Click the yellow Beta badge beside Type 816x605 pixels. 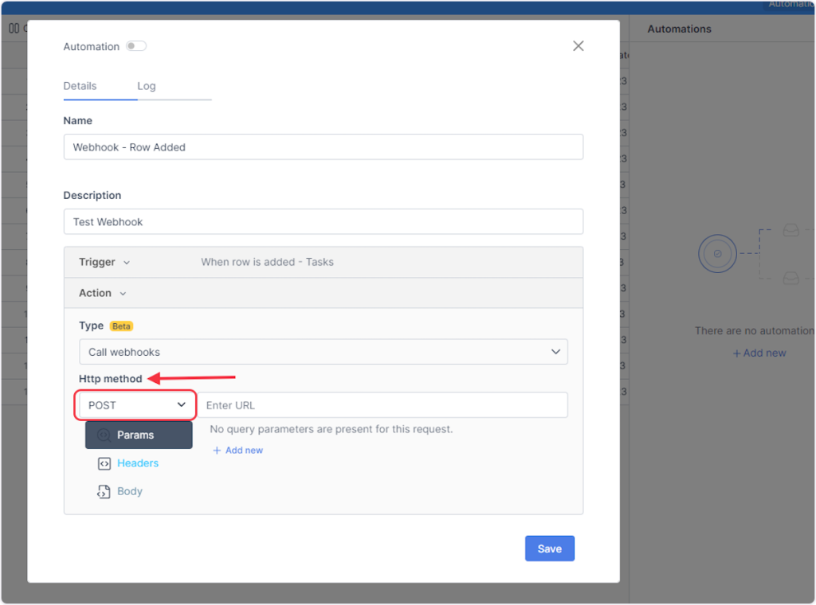[x=121, y=326]
